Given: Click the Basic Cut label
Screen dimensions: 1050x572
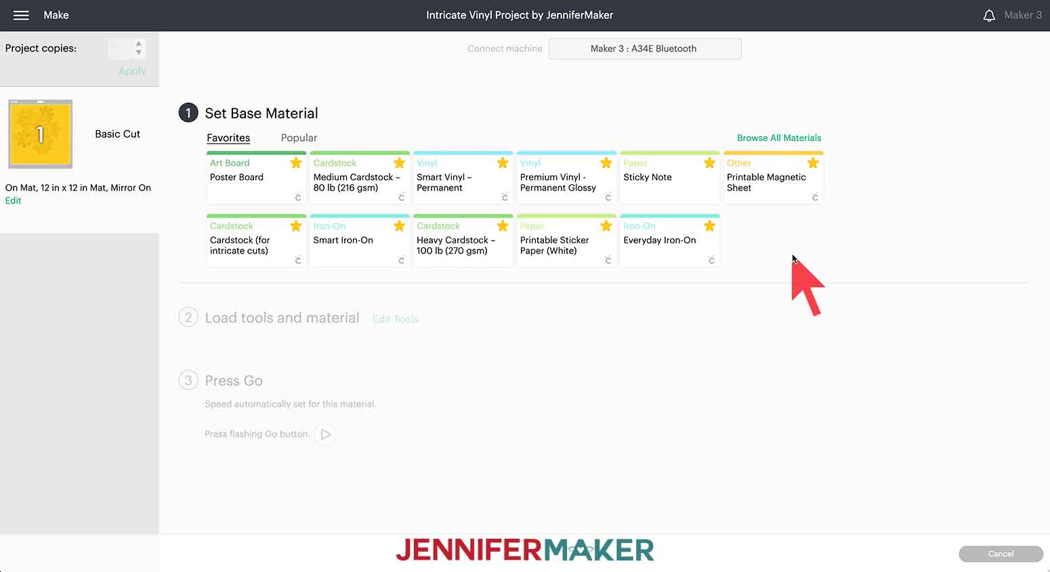Looking at the screenshot, I should [x=117, y=134].
